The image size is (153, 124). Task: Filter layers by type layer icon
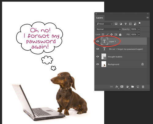pyautogui.click(x=125, y=24)
